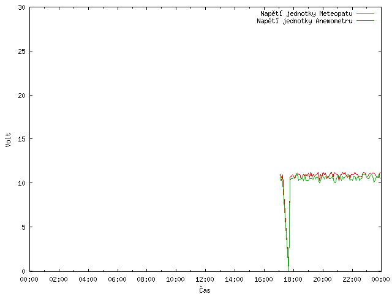Click the legend label "Napětí jednotky Meteopatu"
This screenshot has height=294, width=392.
306,13
